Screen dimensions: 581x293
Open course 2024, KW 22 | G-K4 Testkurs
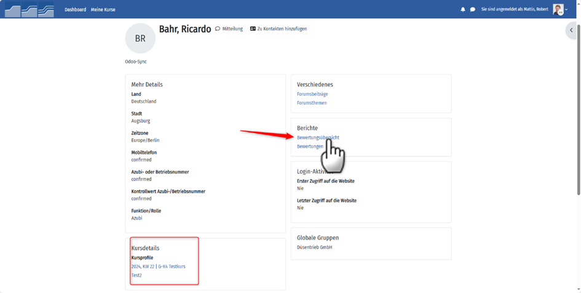pyautogui.click(x=158, y=267)
